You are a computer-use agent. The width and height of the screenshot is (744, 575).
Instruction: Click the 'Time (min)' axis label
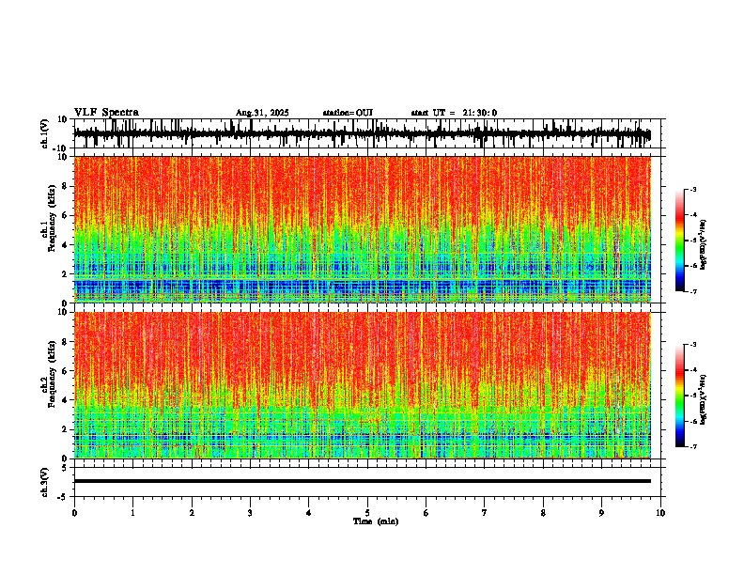(376, 521)
